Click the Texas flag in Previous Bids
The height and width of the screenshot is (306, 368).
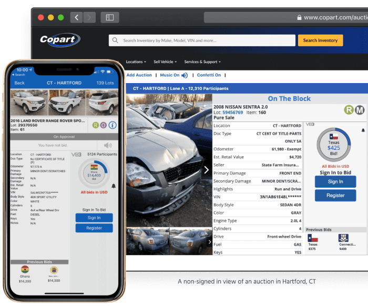coord(313,238)
